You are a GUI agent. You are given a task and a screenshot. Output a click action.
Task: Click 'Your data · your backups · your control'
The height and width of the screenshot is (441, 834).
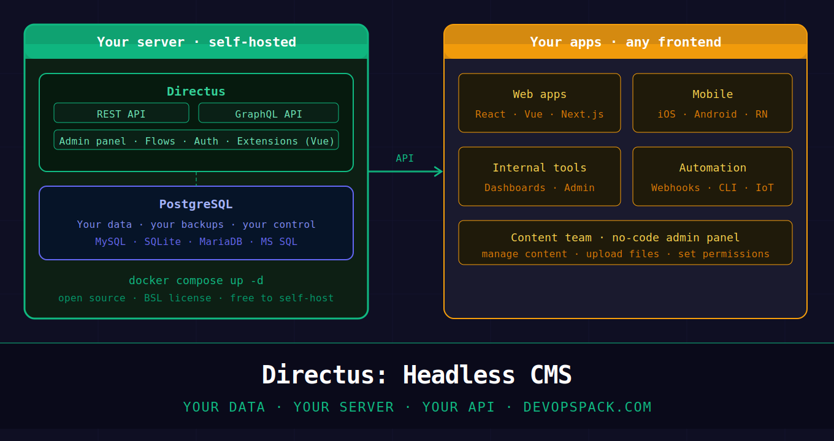[196, 224]
